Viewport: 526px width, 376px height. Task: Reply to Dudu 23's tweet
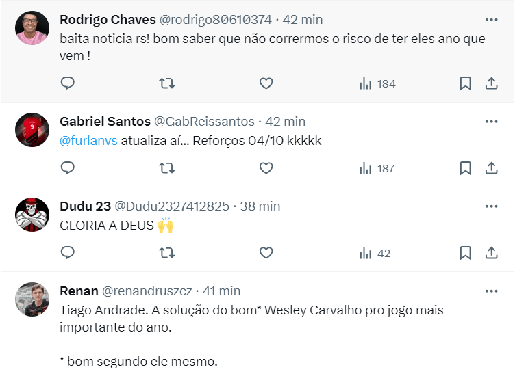[x=67, y=253]
